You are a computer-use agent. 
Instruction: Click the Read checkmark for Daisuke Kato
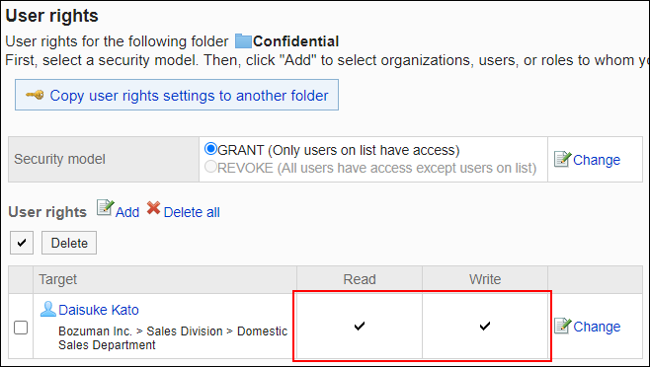pyautogui.click(x=360, y=326)
